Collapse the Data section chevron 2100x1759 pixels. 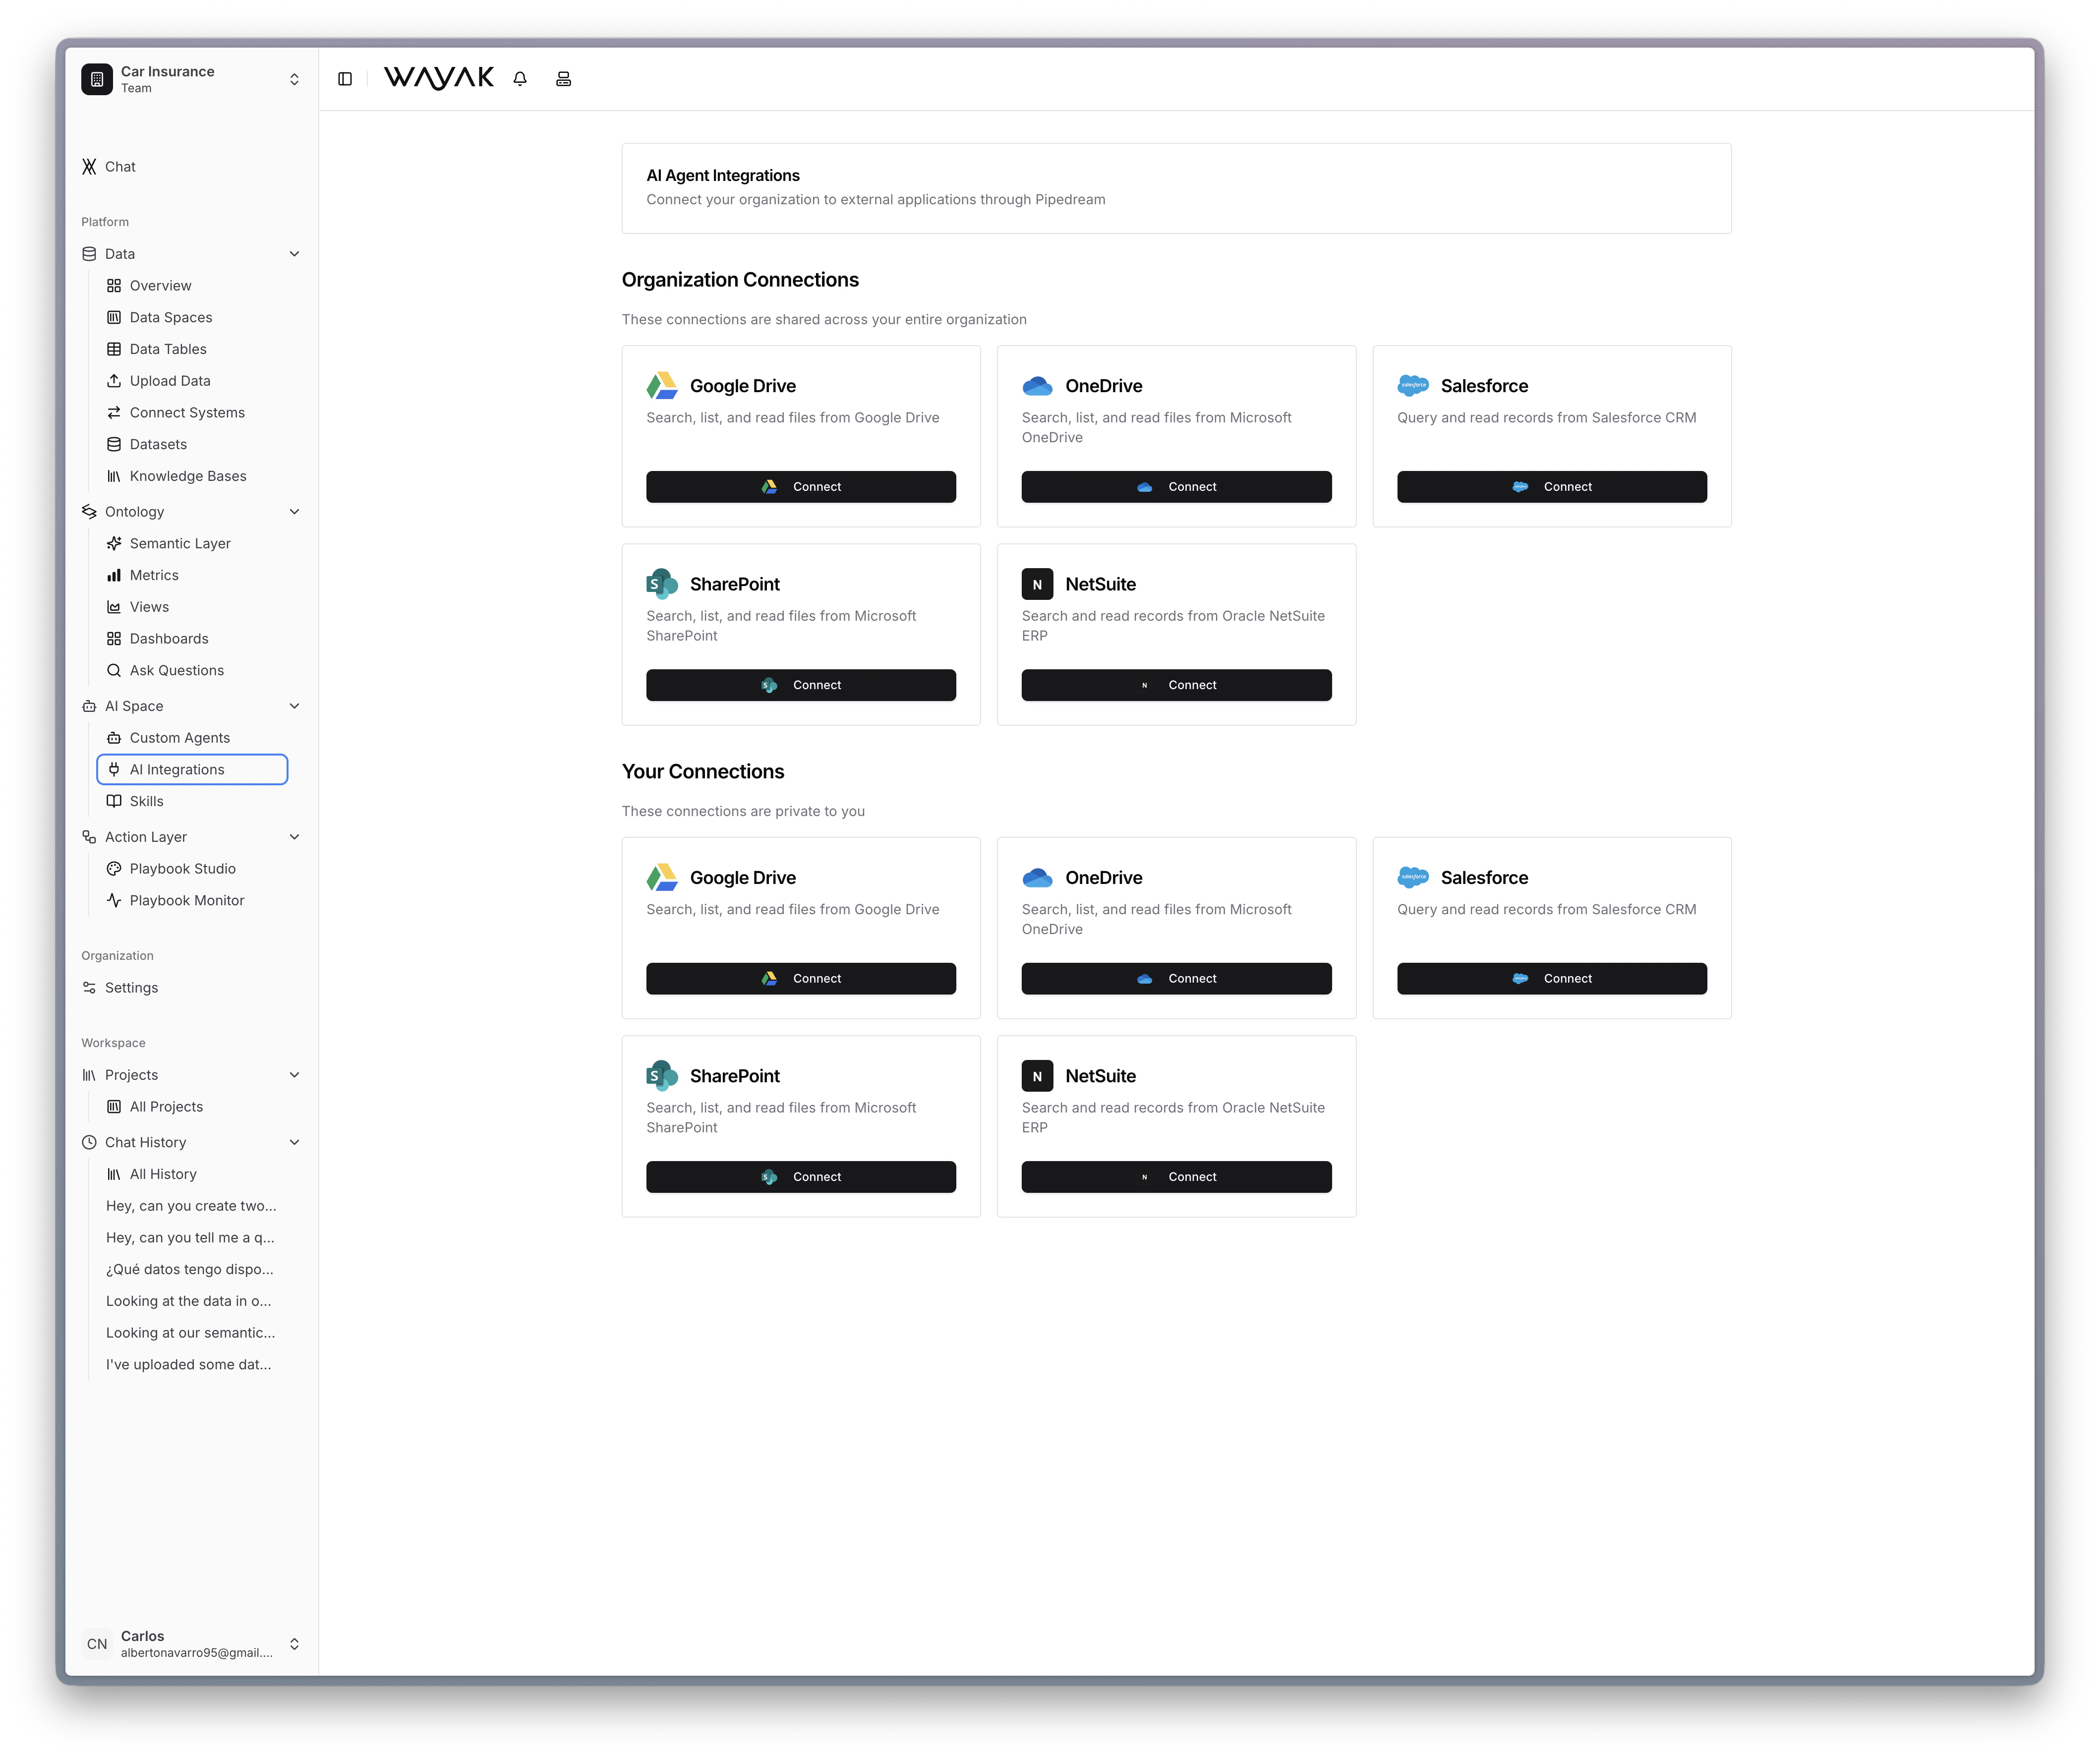(x=294, y=253)
